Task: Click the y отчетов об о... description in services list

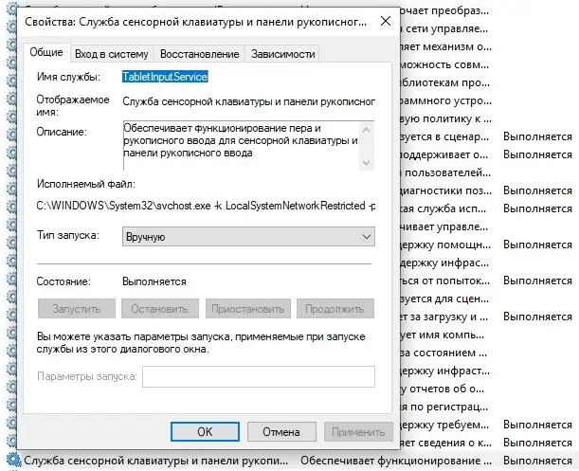Action: 442,389
